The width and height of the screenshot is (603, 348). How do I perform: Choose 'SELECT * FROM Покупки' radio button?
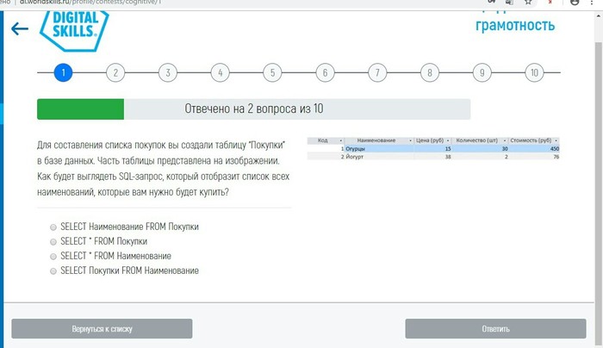(53, 241)
